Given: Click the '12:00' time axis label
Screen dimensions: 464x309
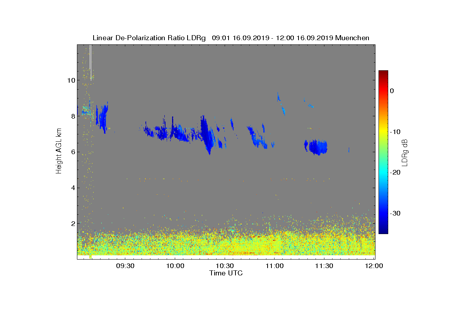Looking at the screenshot, I should click(374, 266).
